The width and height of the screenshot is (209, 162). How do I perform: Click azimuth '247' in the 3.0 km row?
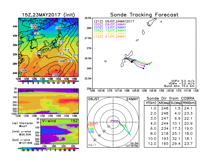(x=165, y=118)
